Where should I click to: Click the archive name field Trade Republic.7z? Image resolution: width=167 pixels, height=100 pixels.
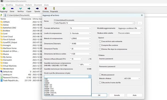[94, 23]
